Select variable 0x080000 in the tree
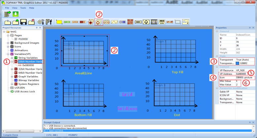257x138 pixels. [x=28, y=65]
